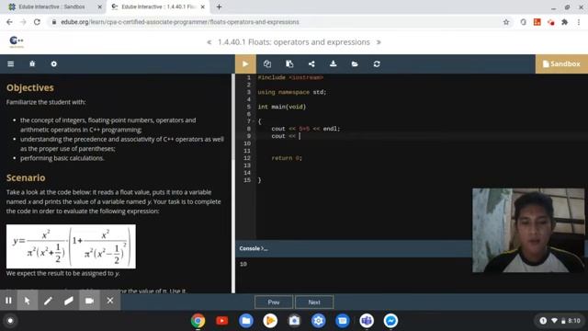Click the C++ Institute logo
Screen dimensions: 588x331
pos(17,41)
